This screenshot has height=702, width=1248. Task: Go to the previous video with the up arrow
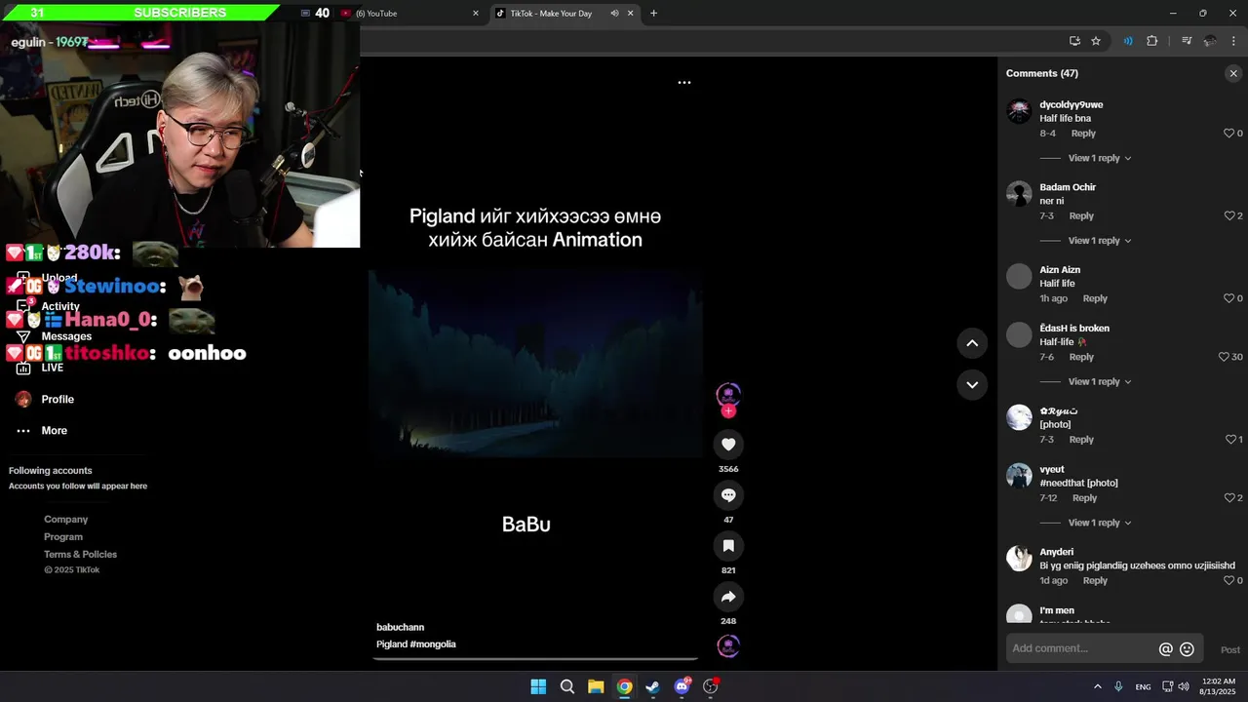click(972, 343)
